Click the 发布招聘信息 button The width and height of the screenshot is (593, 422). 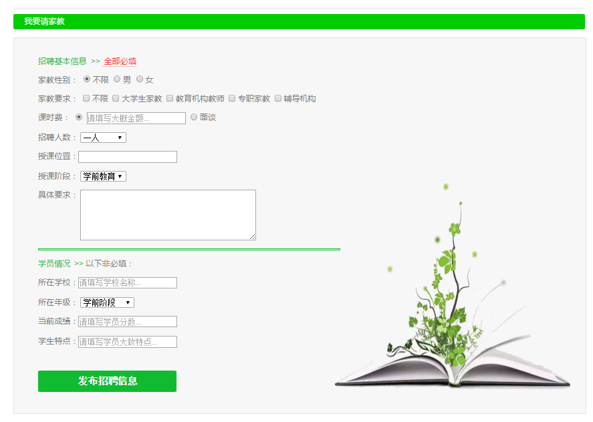click(x=107, y=381)
